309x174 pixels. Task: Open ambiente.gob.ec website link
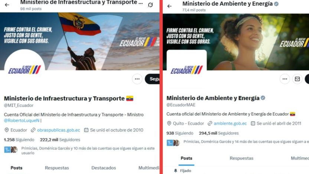(230, 123)
